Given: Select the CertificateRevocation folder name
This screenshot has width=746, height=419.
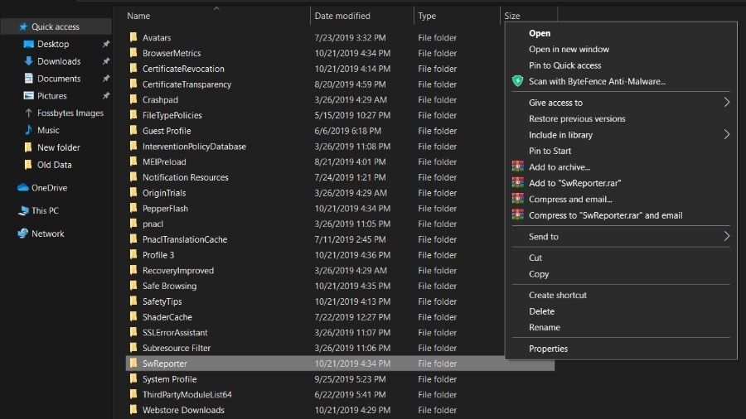Looking at the screenshot, I should tap(183, 69).
